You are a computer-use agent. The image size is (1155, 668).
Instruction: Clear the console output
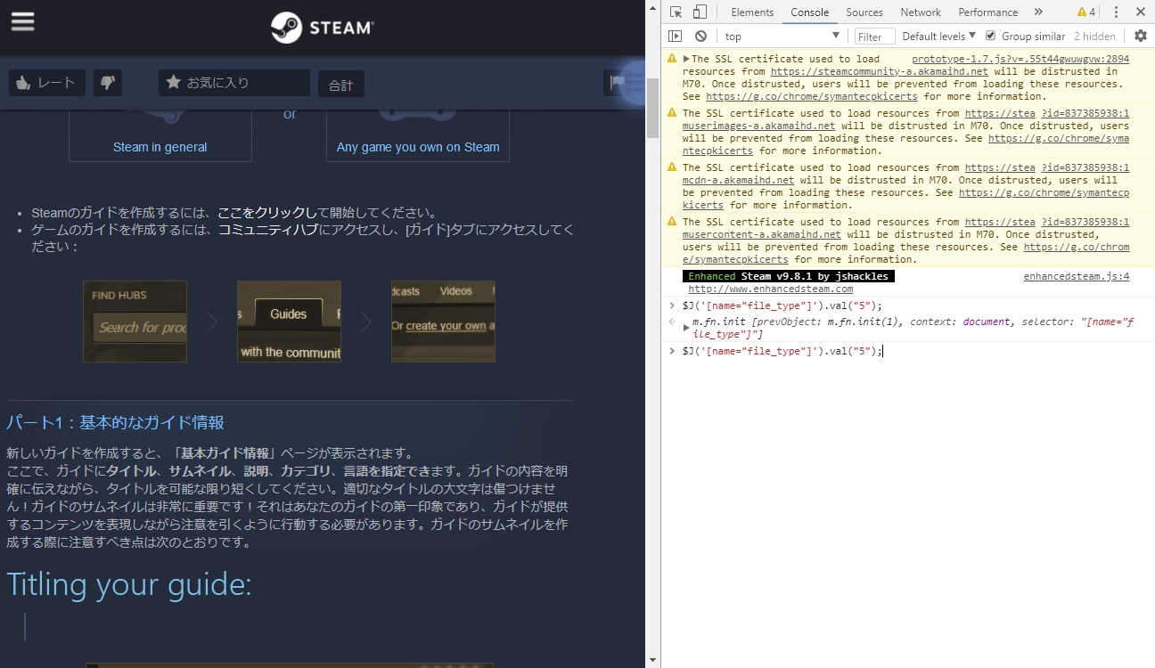click(700, 36)
